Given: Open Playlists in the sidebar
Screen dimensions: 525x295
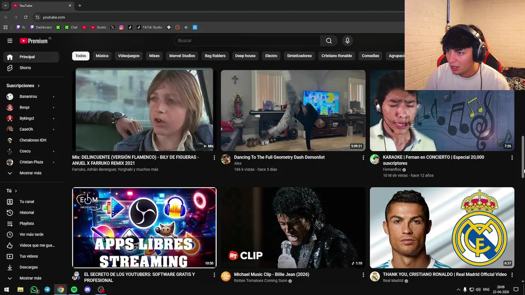Looking at the screenshot, I should coord(31,223).
